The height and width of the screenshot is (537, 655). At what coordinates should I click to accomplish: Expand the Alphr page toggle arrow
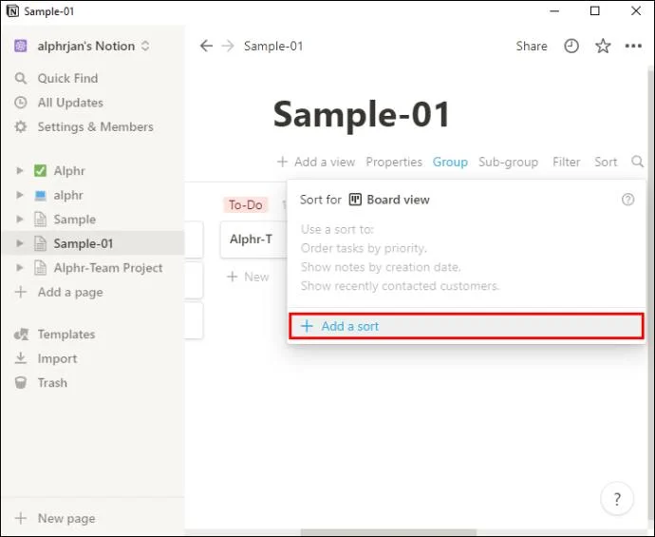[x=20, y=171]
